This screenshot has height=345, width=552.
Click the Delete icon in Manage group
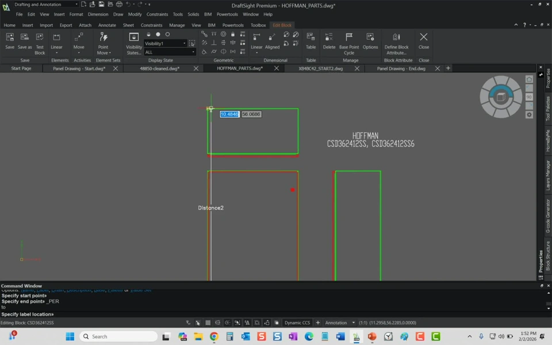click(329, 42)
